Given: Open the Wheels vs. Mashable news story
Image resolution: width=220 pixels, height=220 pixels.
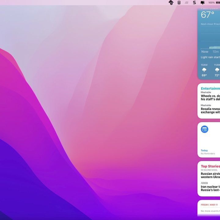Looking at the screenshot, I should coord(210,97).
